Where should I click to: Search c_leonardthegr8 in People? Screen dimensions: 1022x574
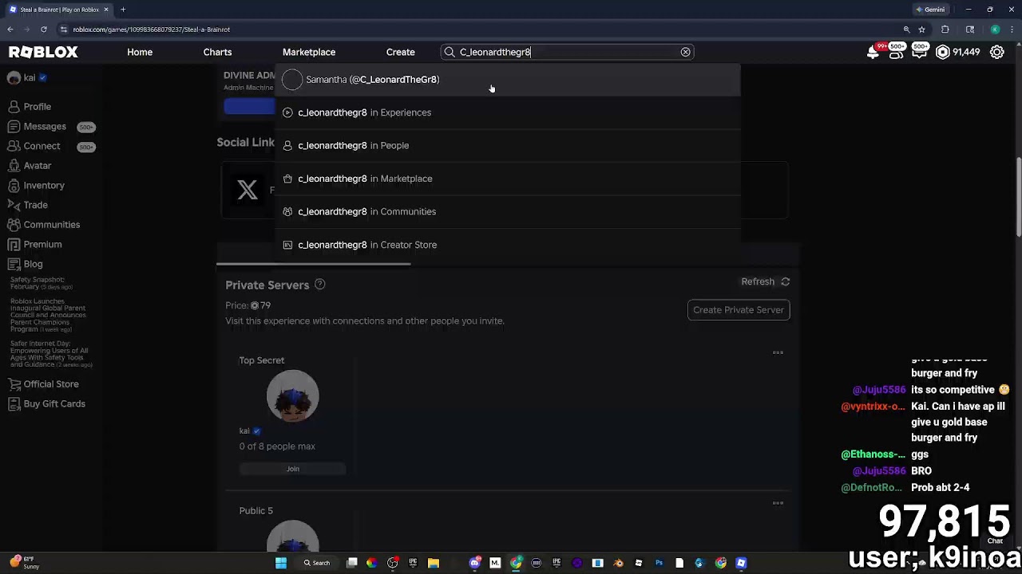[x=508, y=145]
